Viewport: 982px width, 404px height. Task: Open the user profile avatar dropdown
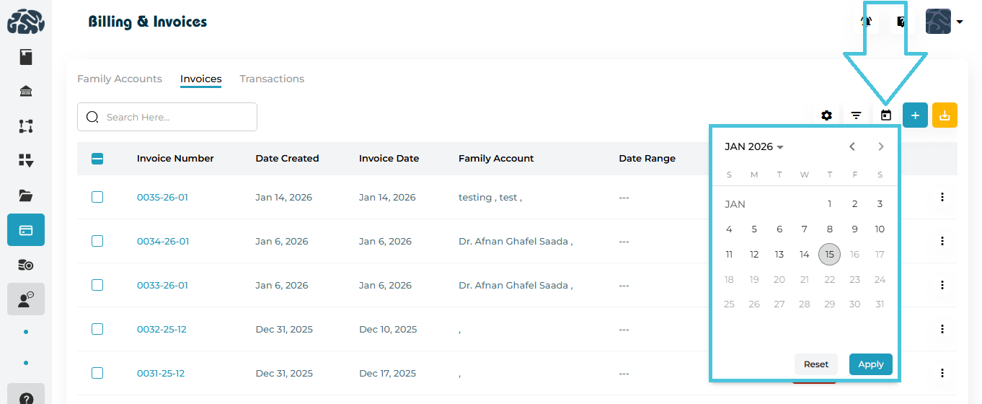[x=944, y=22]
